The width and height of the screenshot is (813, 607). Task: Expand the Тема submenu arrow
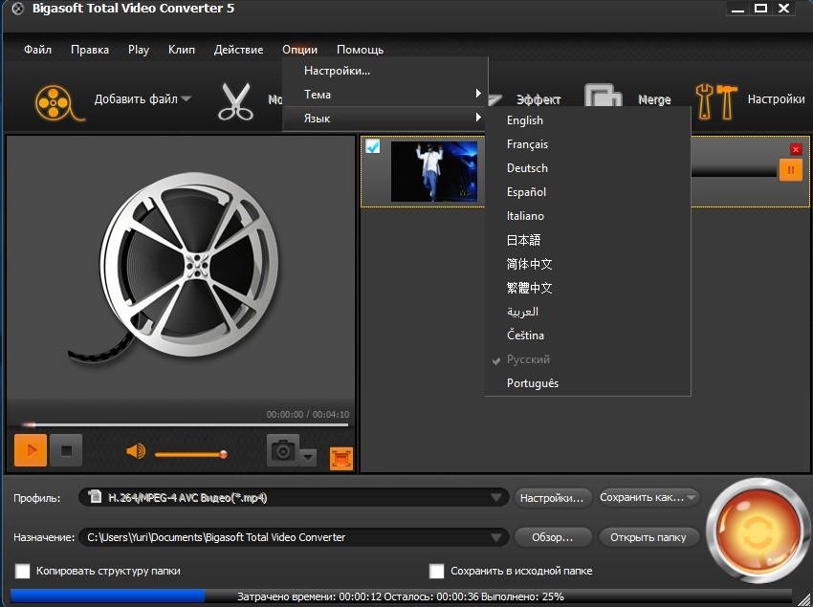point(478,94)
